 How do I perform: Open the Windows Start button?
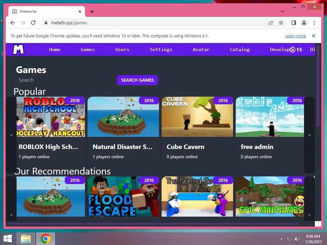click(8, 239)
